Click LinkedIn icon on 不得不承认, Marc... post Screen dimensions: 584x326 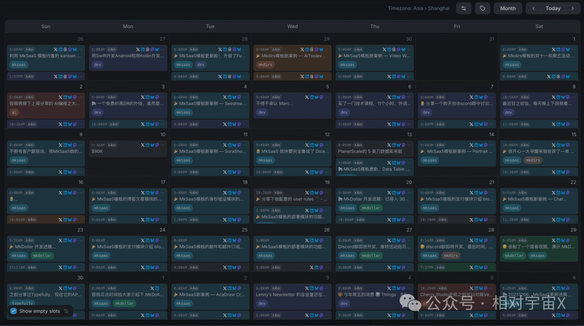[x=311, y=97]
